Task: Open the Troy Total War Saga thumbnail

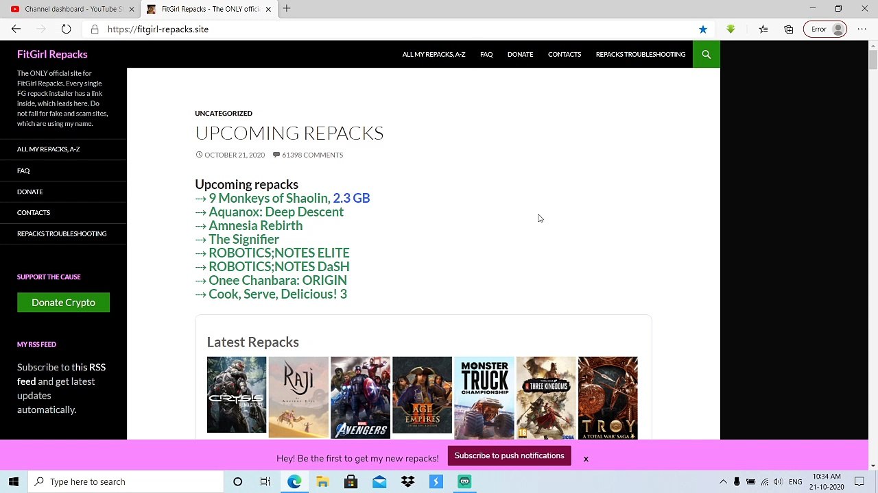Action: coord(607,397)
